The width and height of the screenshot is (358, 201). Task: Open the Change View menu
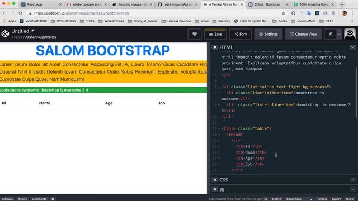click(303, 34)
